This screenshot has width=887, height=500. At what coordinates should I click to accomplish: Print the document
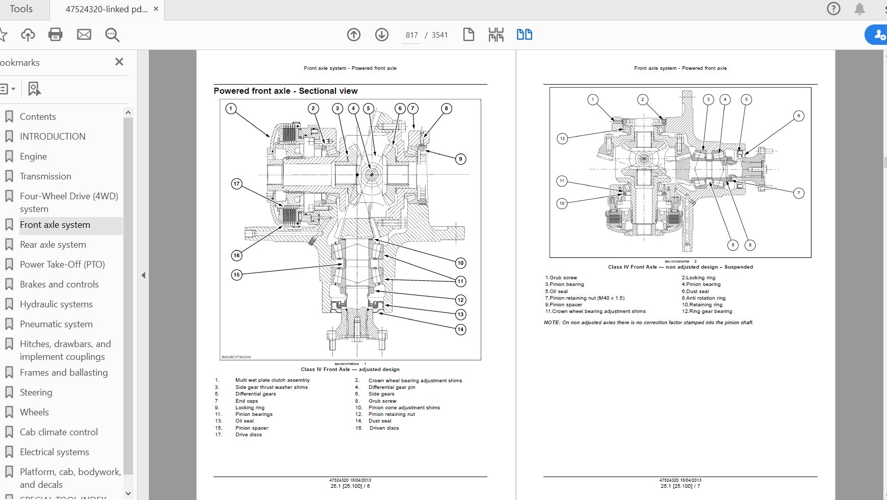(x=56, y=35)
